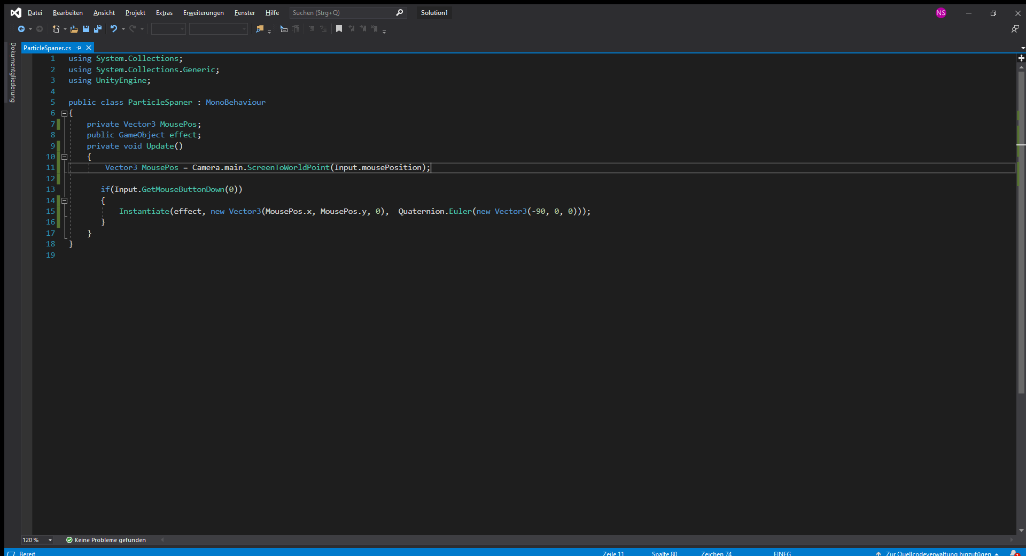The width and height of the screenshot is (1026, 556).
Task: Click the NS account avatar
Action: (x=941, y=13)
